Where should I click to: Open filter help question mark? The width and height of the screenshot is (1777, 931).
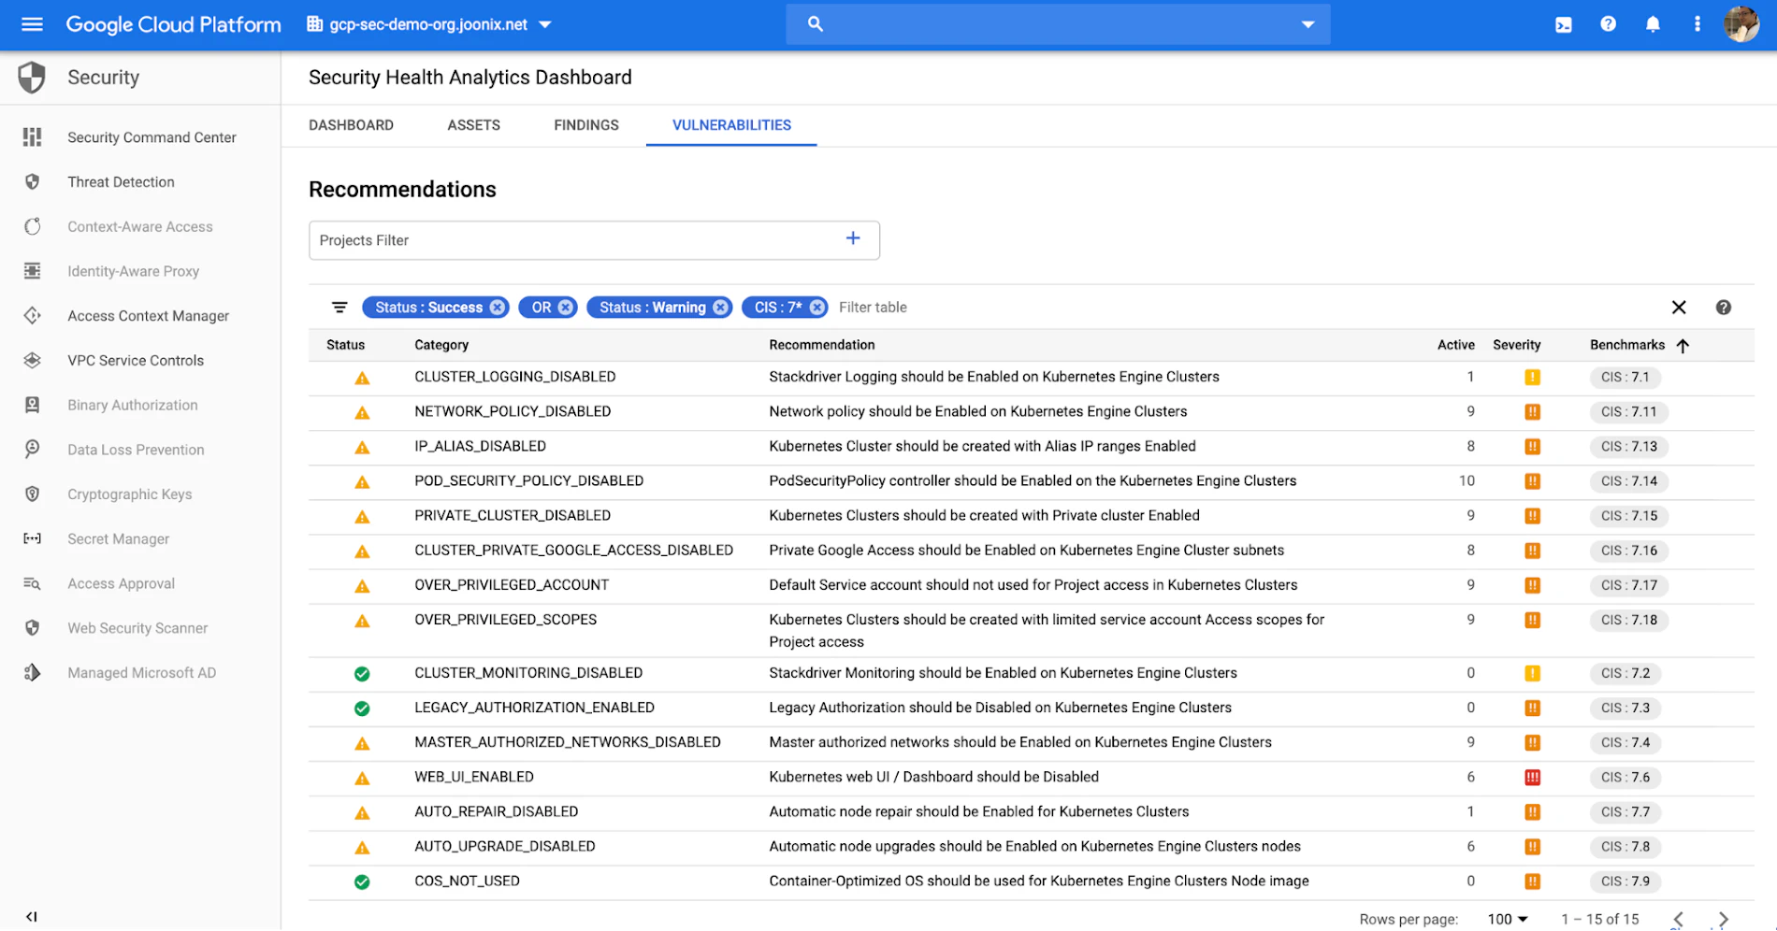coord(1724,308)
